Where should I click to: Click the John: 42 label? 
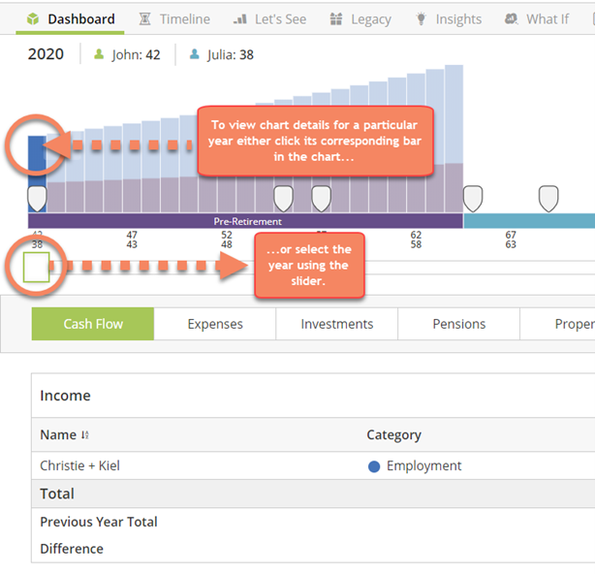coord(136,54)
